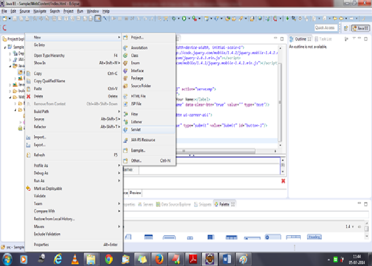Click the green Run toolbar icon
This screenshot has width=372, height=266.
(184, 19)
